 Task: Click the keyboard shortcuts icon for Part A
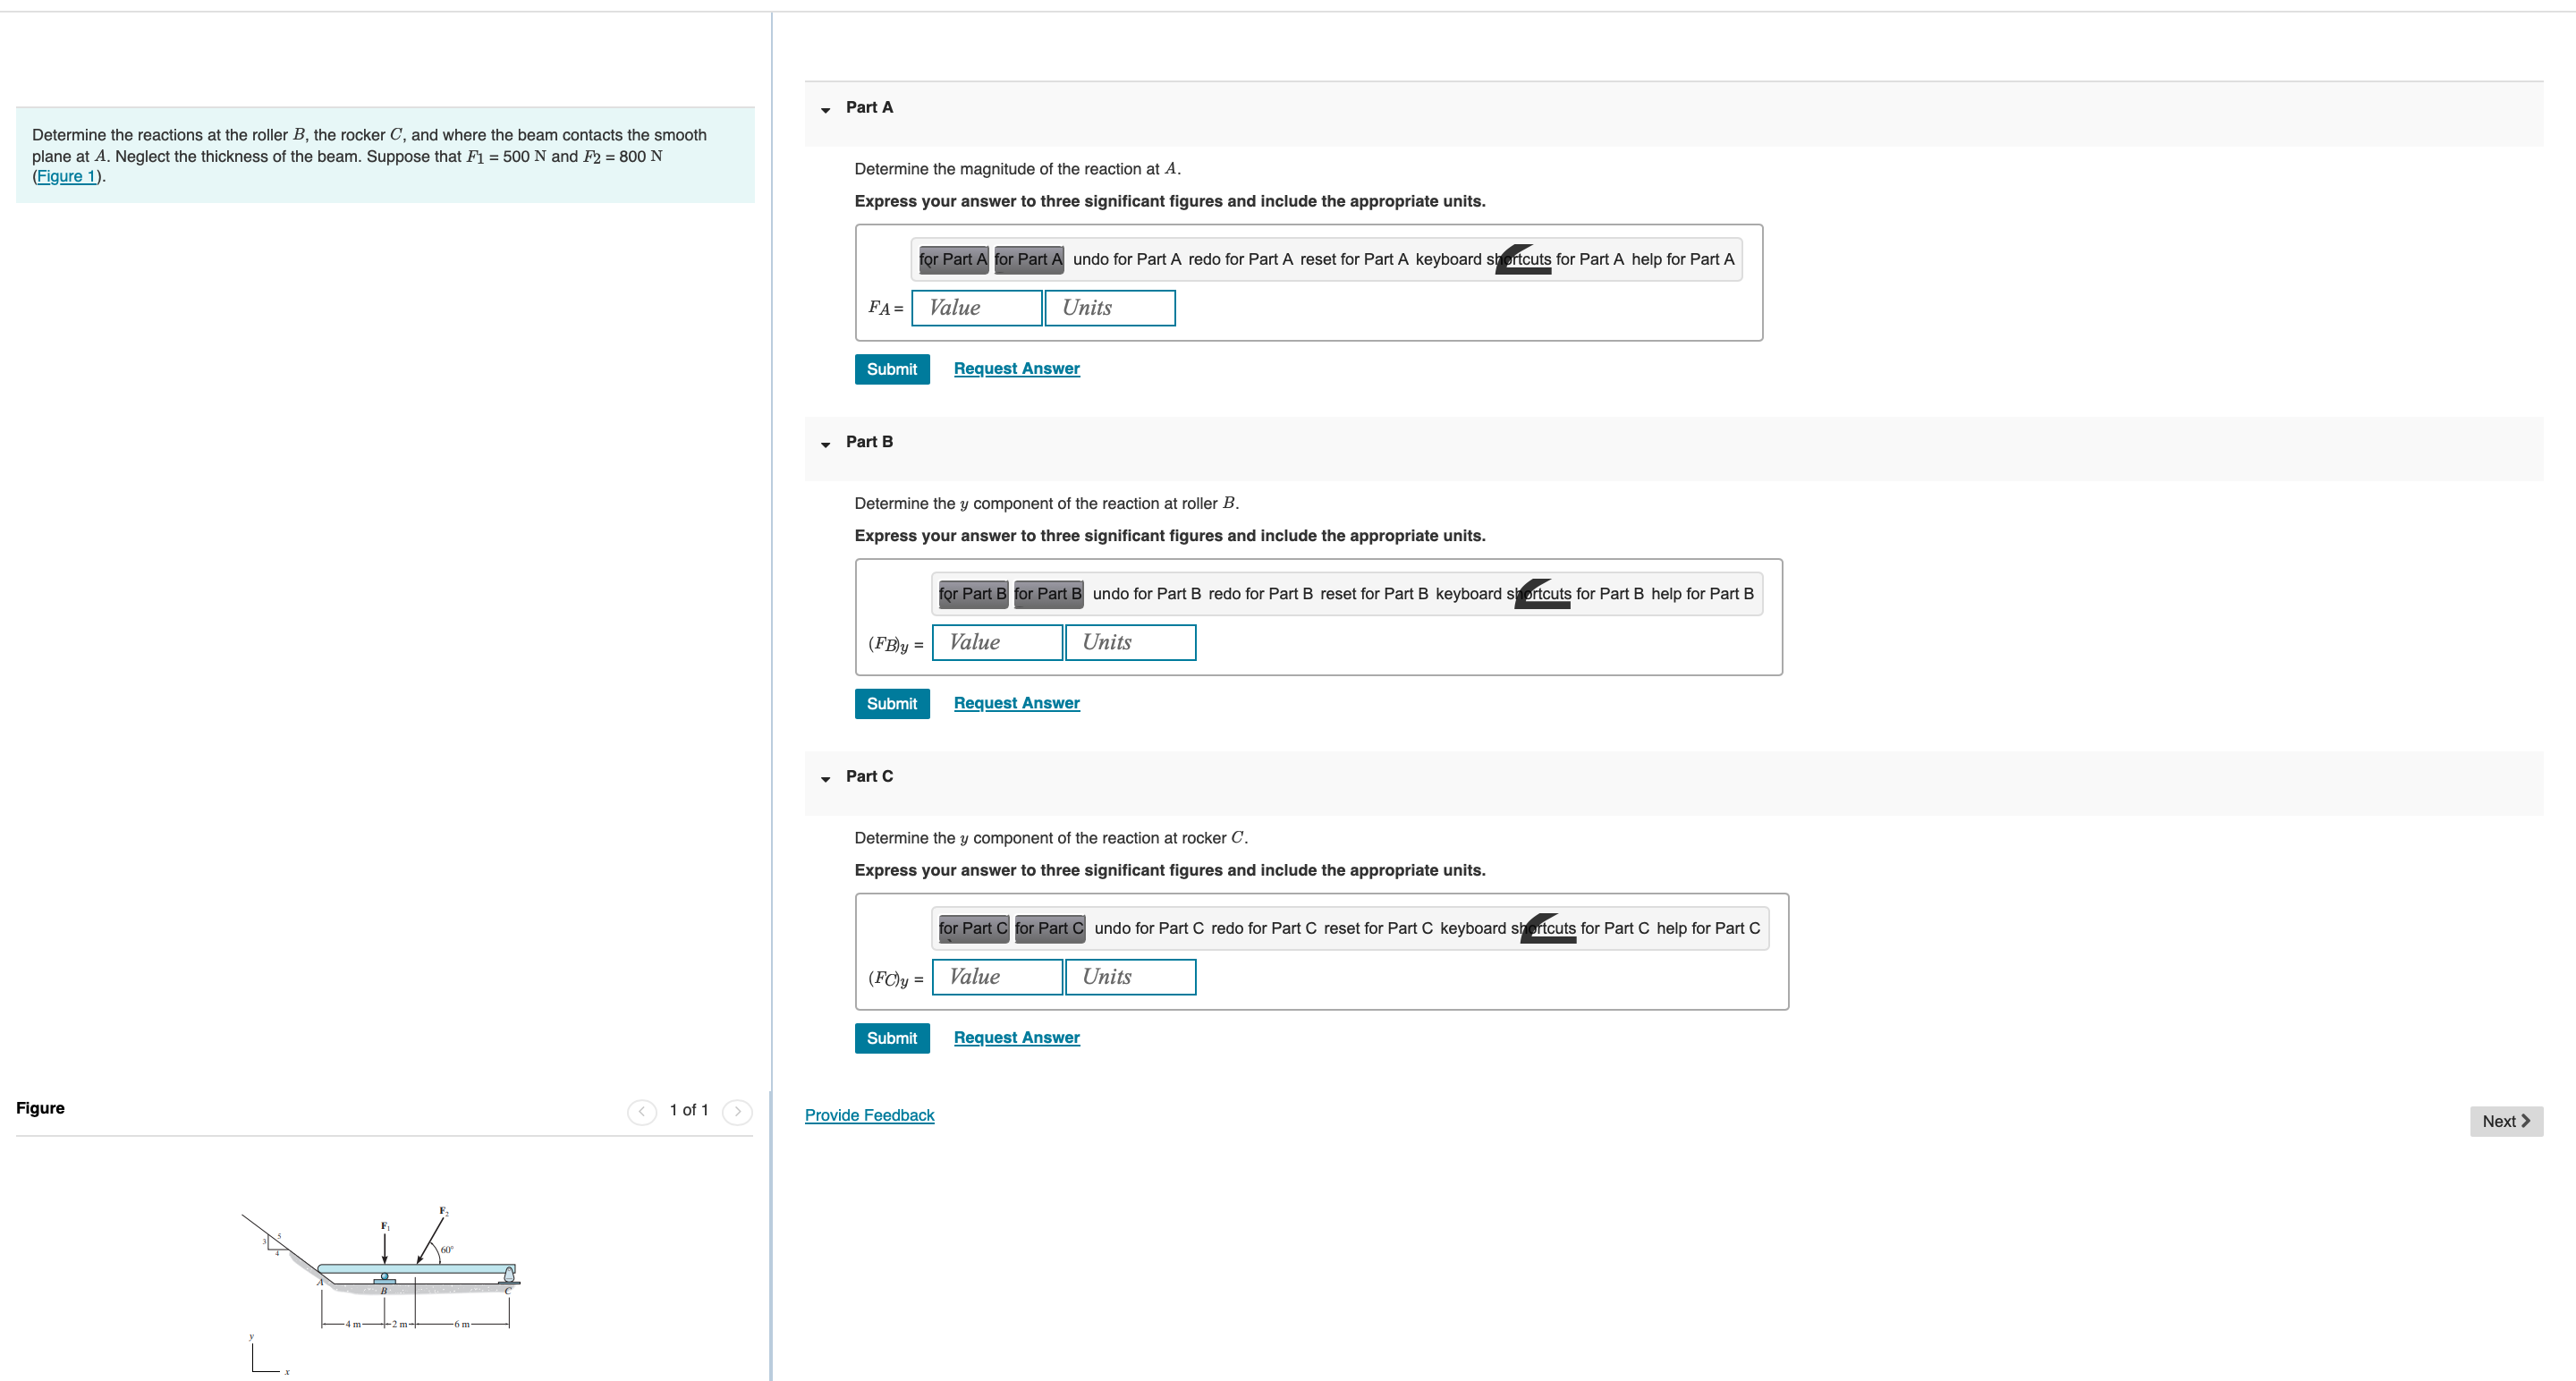(1513, 257)
